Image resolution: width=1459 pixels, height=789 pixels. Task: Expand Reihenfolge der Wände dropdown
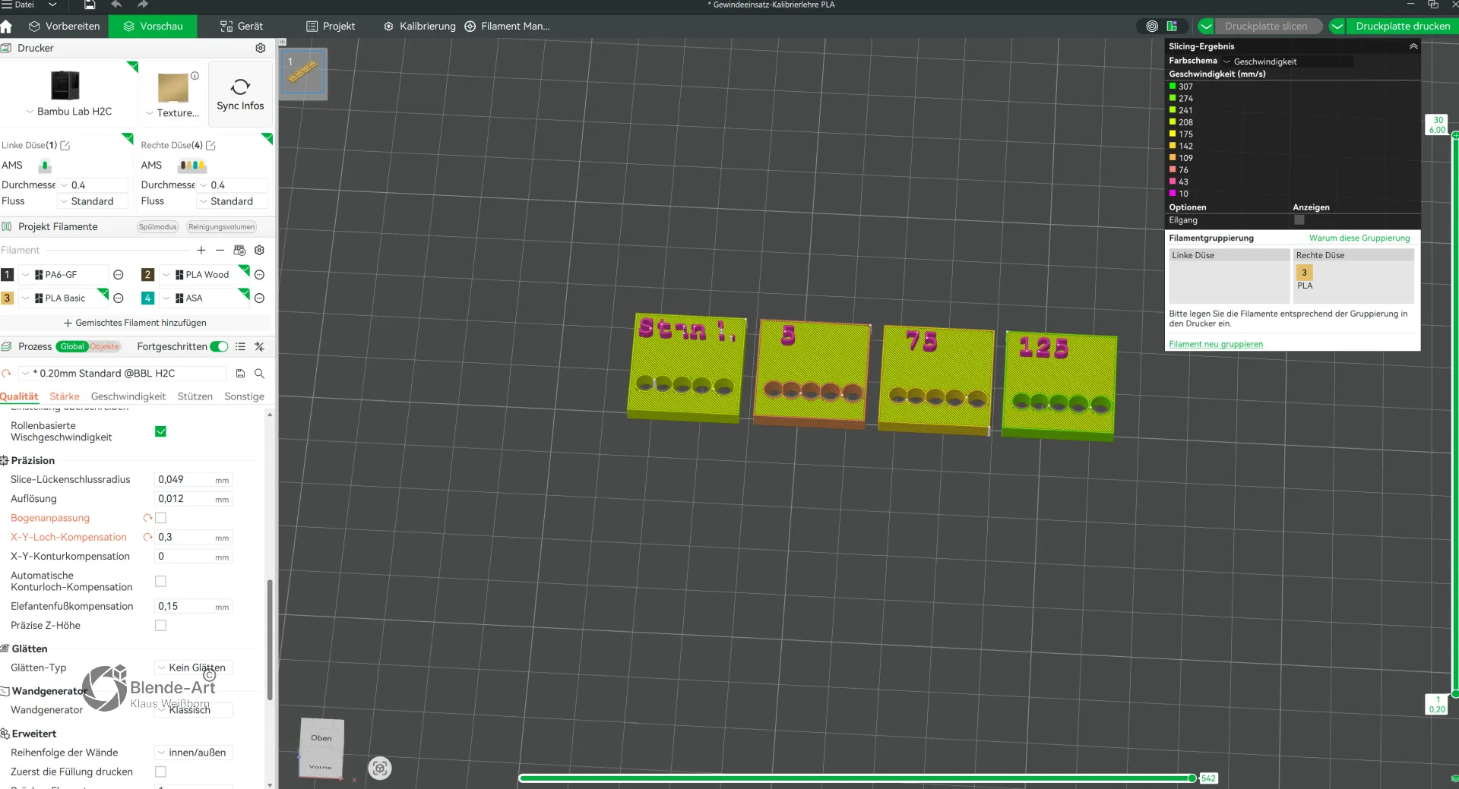194,753
